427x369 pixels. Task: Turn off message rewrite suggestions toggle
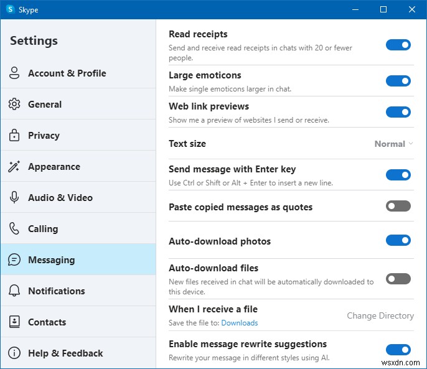click(398, 350)
